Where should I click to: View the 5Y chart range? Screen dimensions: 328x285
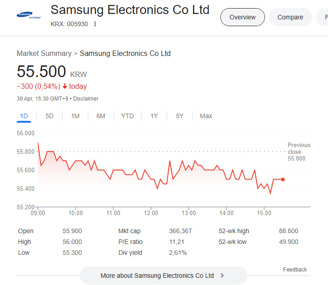(x=180, y=116)
